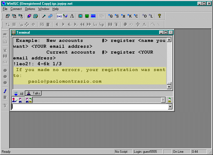This screenshot has width=213, height=155.
Task: Open the File menu
Action: (5, 9)
